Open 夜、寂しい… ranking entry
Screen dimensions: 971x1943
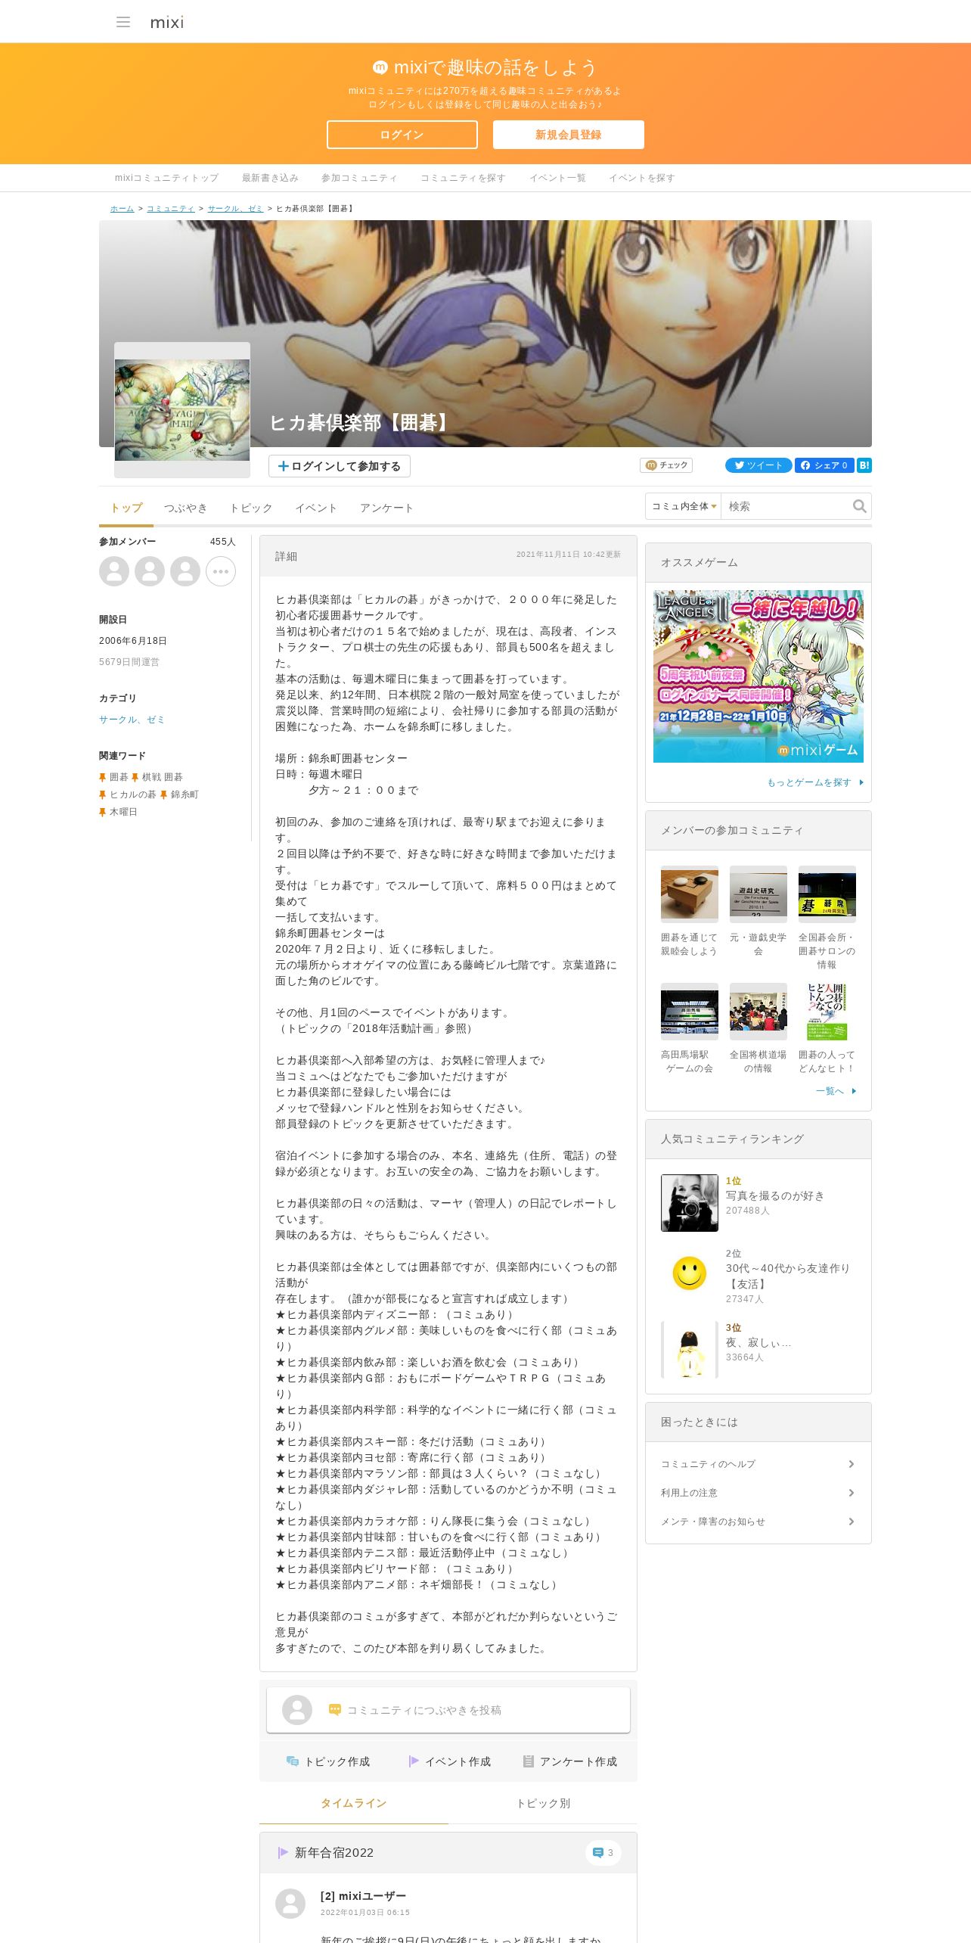click(x=758, y=1342)
